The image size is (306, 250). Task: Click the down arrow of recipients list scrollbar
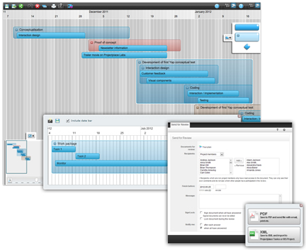[231, 173]
